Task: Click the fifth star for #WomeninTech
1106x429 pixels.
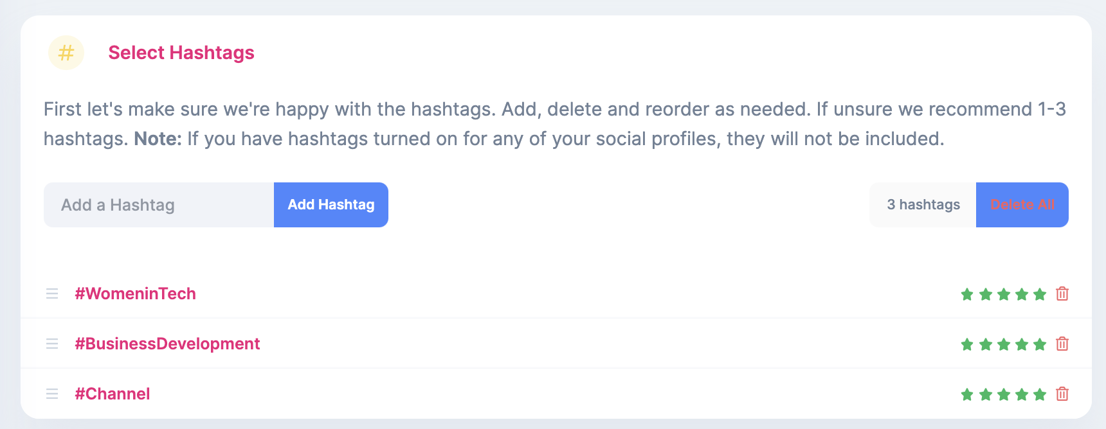Action: coord(1040,294)
